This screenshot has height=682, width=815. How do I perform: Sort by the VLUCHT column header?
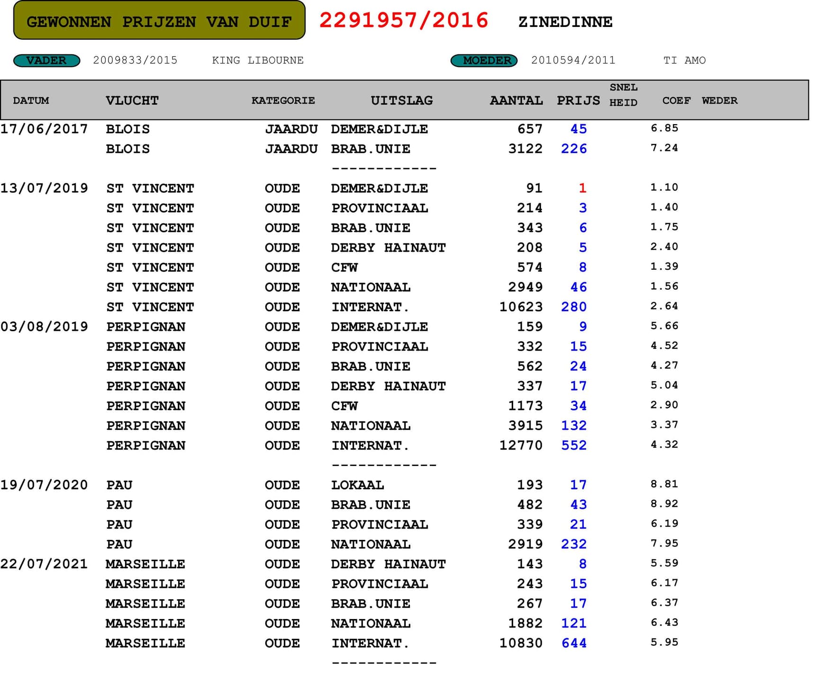(x=132, y=101)
